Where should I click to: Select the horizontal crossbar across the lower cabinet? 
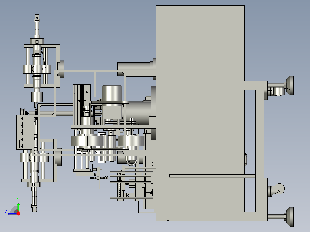pyautogui.click(x=212, y=176)
